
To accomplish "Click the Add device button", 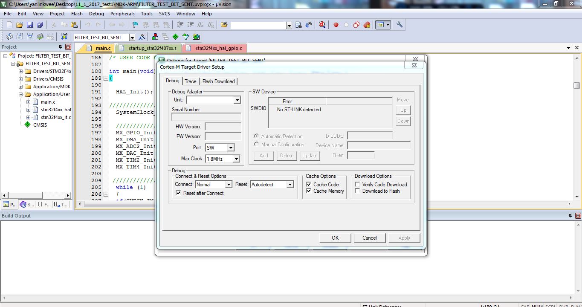I will pos(264,156).
